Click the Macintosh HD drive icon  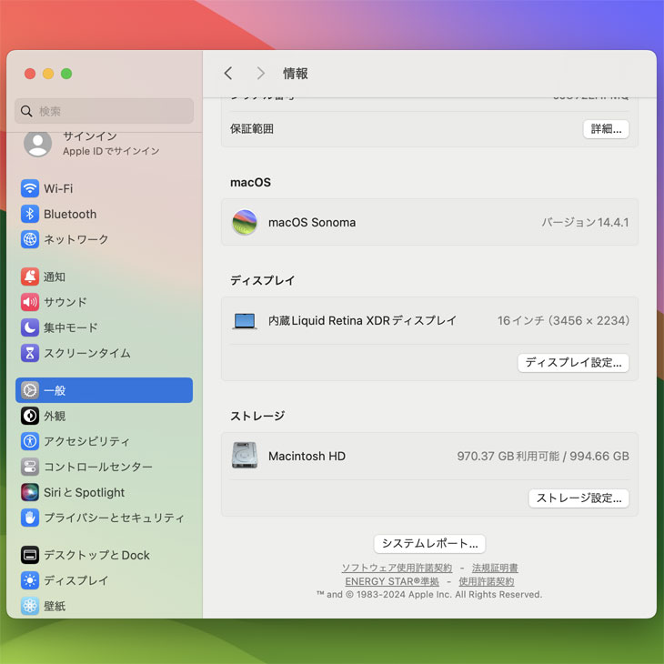point(245,456)
